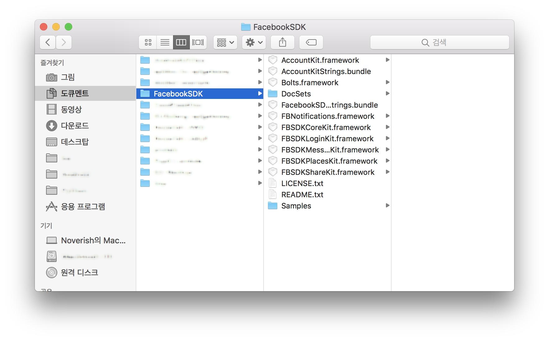Select the README.txt file
Image resolution: width=549 pixels, height=341 pixels.
tap(302, 195)
